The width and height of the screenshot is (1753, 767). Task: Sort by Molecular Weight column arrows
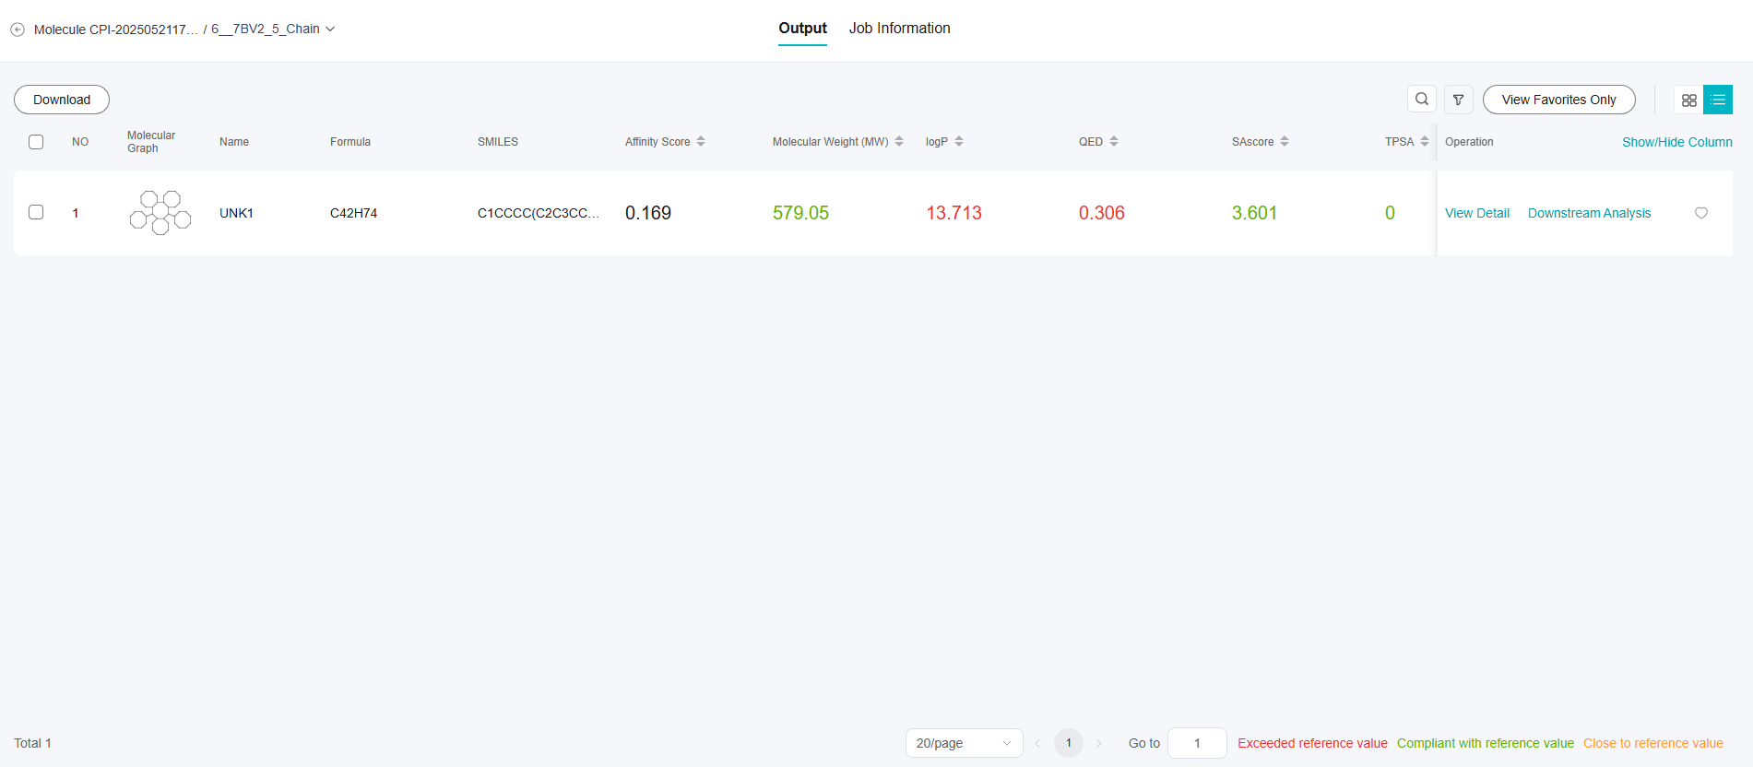pos(899,142)
